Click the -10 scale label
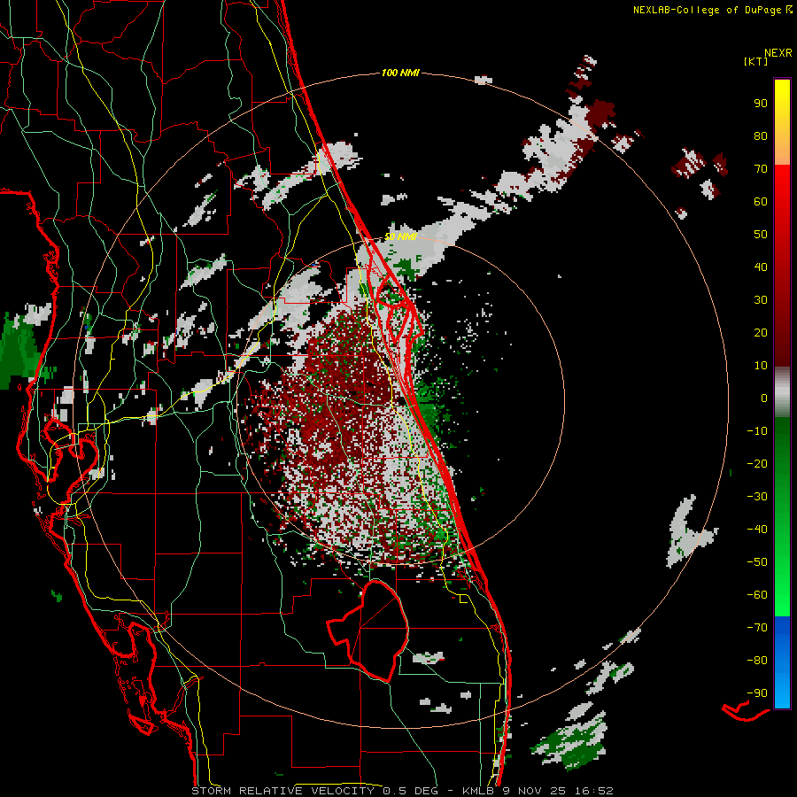 [x=757, y=431]
